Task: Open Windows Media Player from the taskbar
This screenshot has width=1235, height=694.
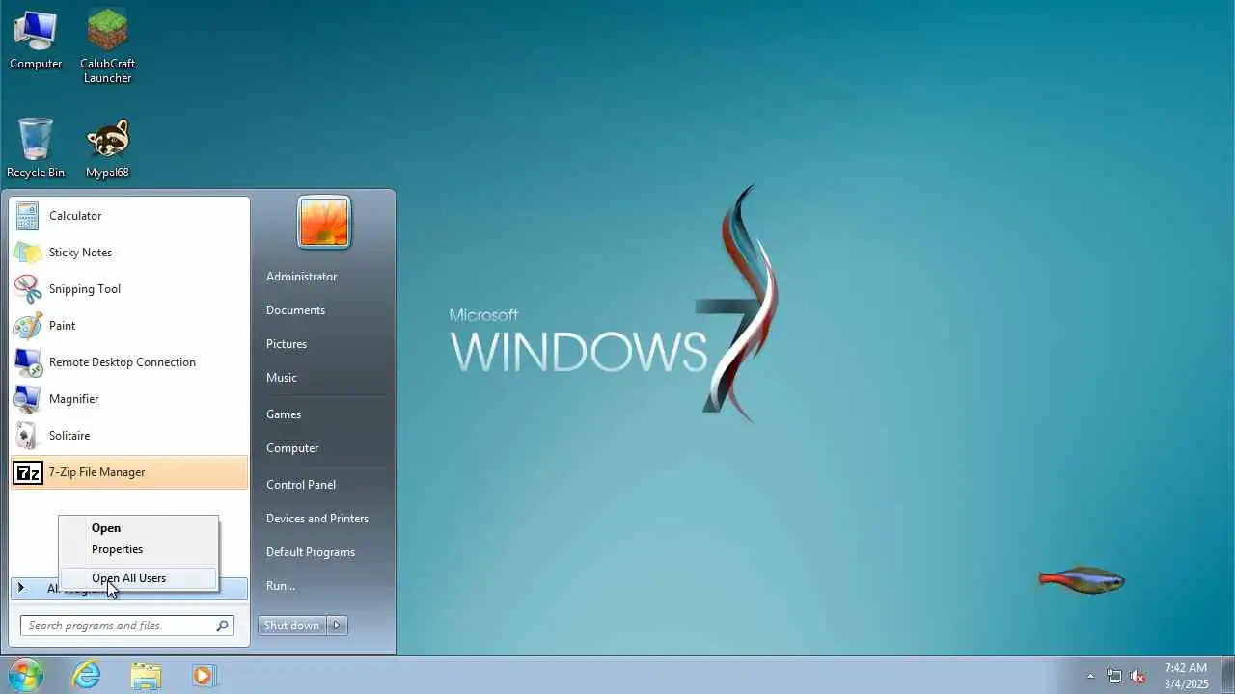Action: 204,676
